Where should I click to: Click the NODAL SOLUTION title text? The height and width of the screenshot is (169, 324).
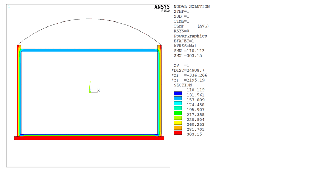[x=192, y=6]
